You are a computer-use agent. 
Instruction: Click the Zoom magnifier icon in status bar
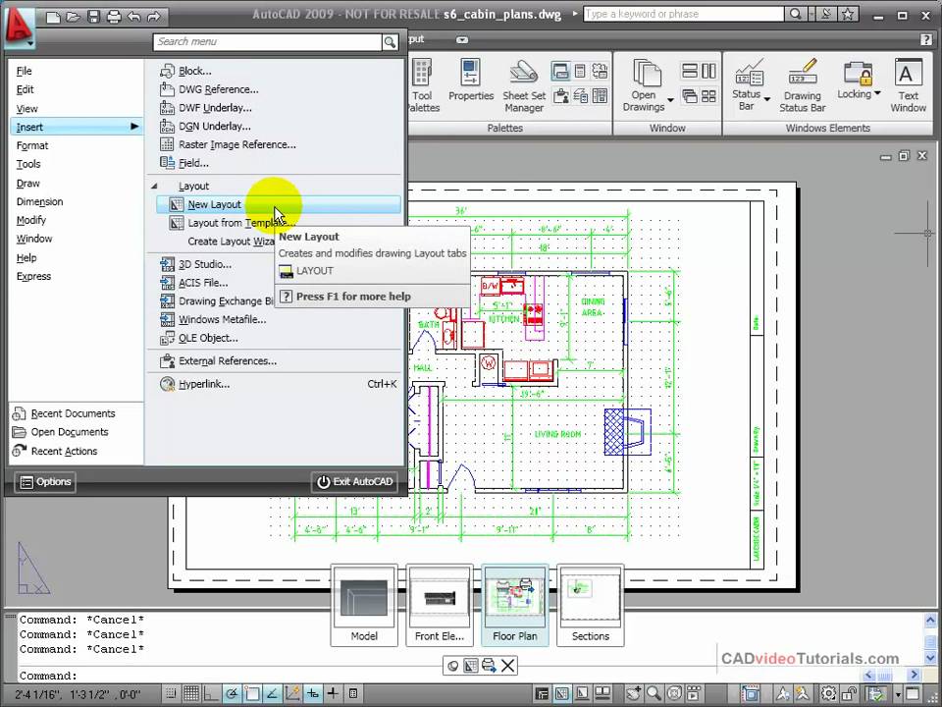(654, 694)
